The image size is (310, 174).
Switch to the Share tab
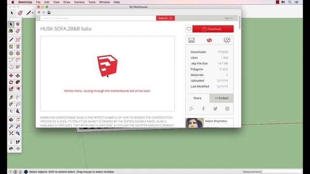(x=197, y=98)
